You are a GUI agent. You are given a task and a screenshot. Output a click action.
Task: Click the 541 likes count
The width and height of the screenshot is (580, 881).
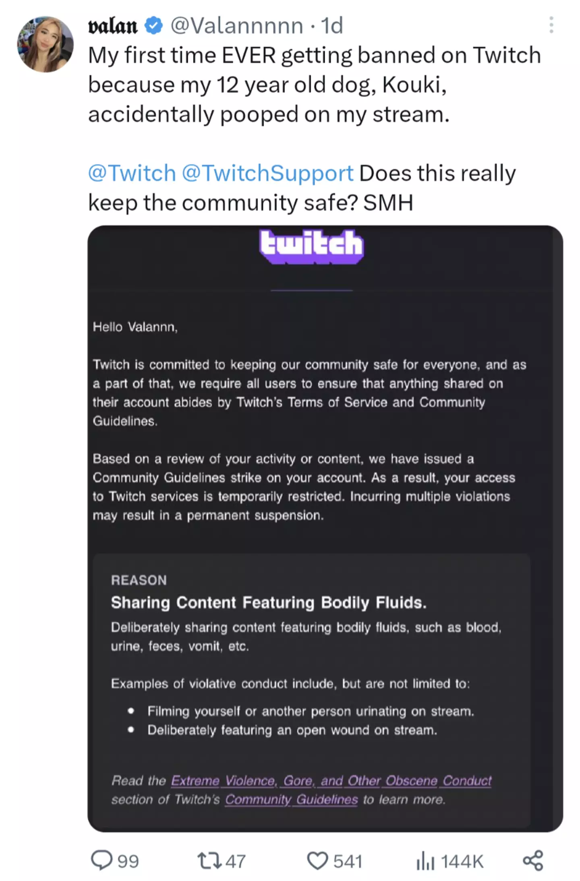click(348, 861)
